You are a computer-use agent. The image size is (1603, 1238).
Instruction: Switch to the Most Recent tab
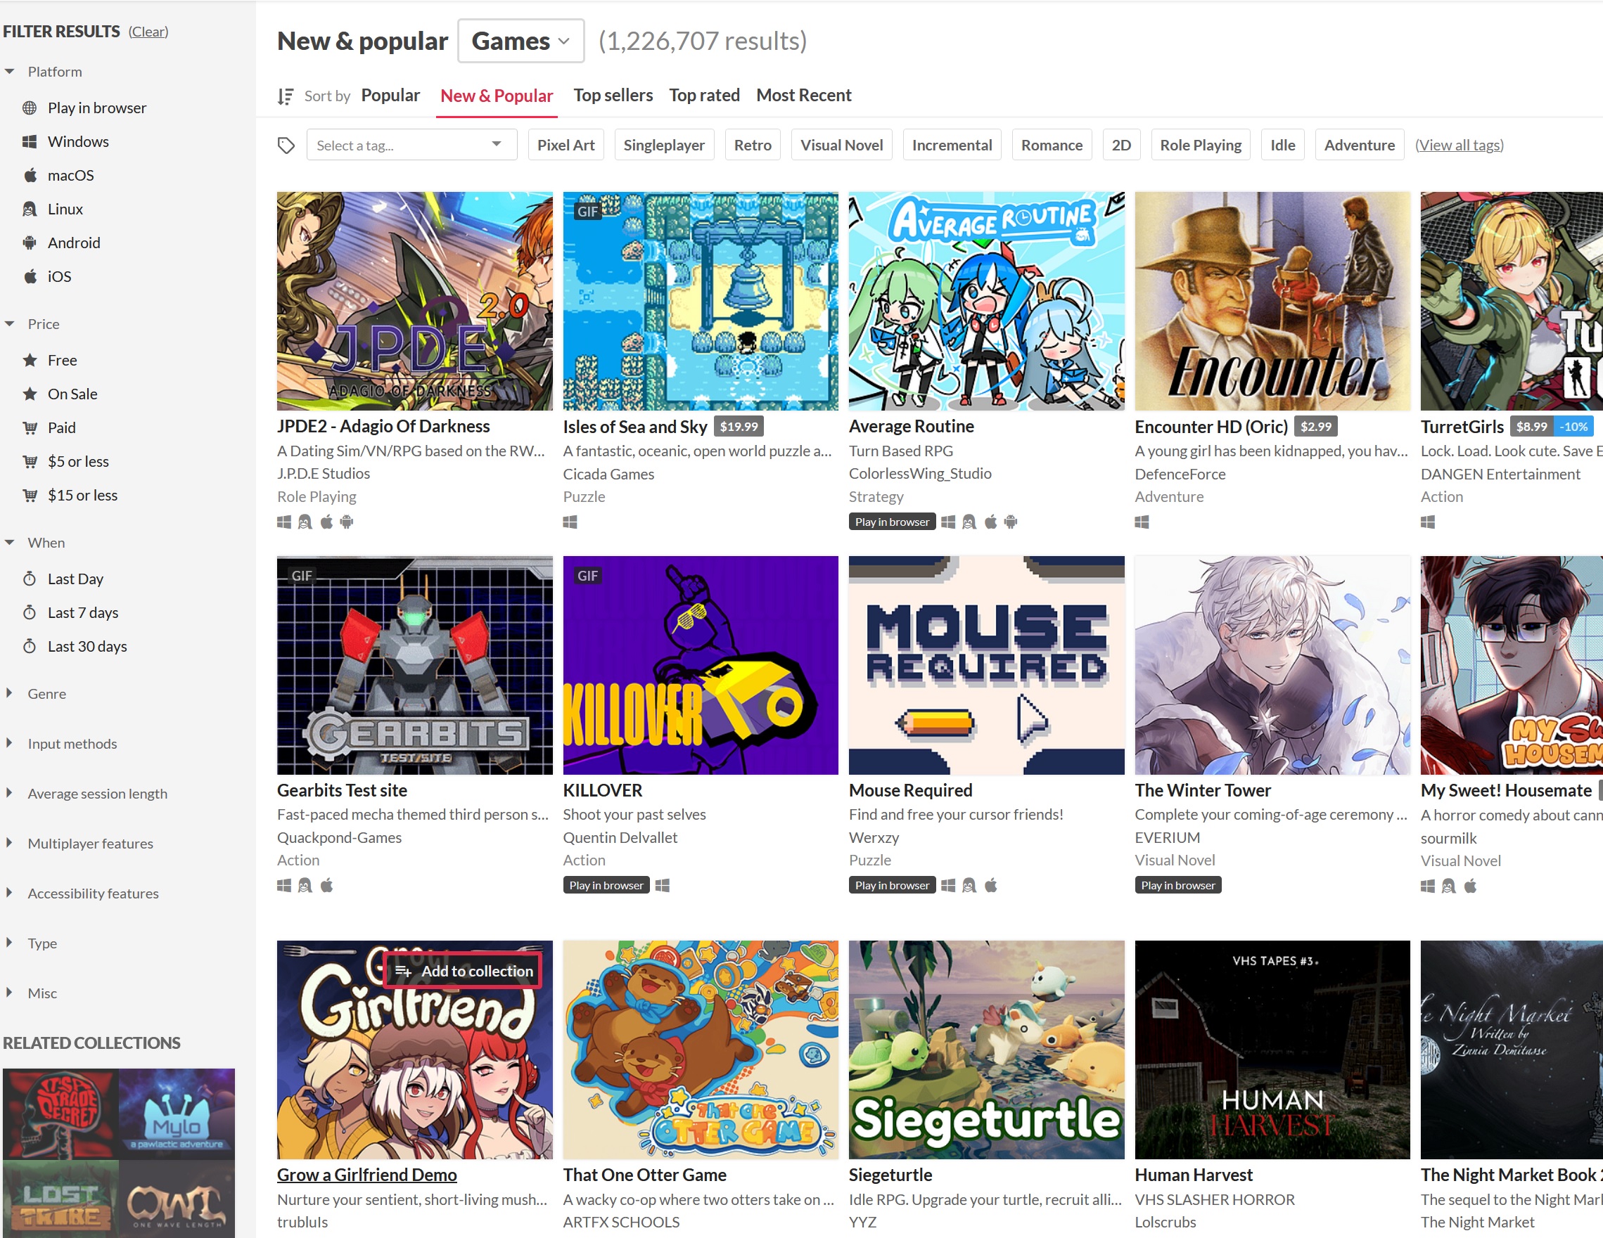[804, 96]
